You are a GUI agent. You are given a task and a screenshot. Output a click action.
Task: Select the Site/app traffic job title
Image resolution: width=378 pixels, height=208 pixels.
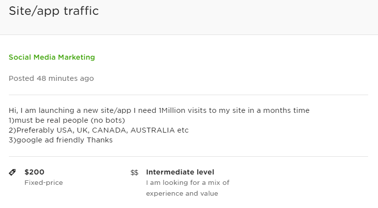(54, 11)
